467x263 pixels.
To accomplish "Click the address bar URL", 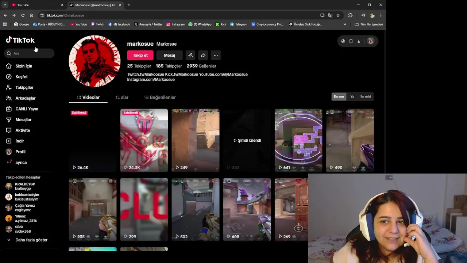I will (65, 15).
